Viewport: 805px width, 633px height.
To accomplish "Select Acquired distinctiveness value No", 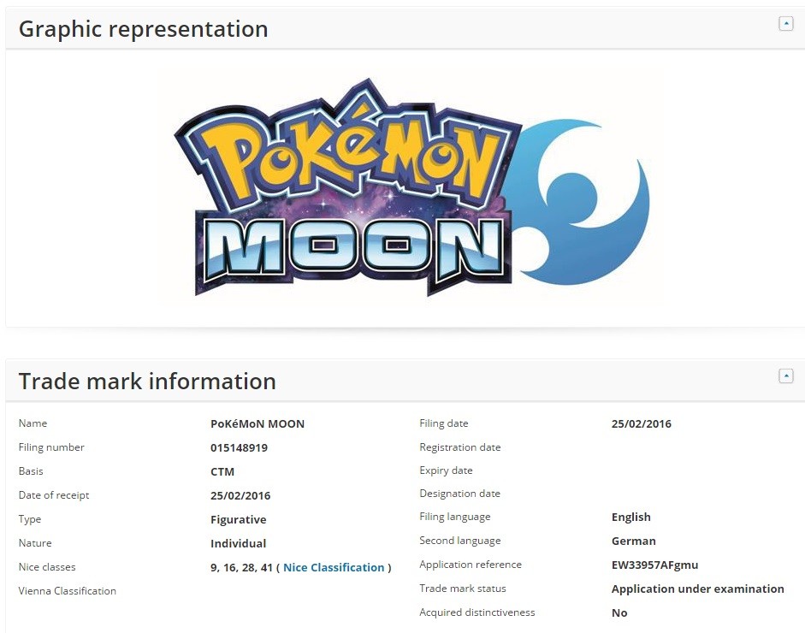I will point(619,612).
